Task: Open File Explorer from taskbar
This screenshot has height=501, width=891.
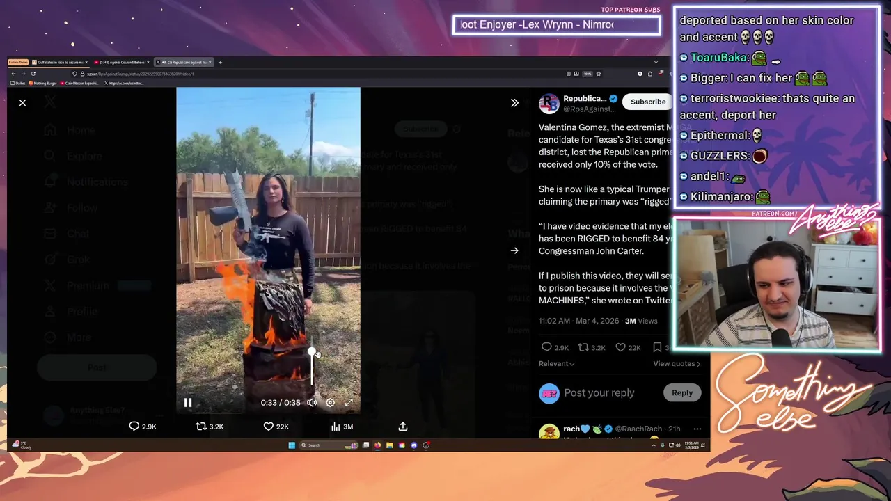Action: tap(390, 445)
